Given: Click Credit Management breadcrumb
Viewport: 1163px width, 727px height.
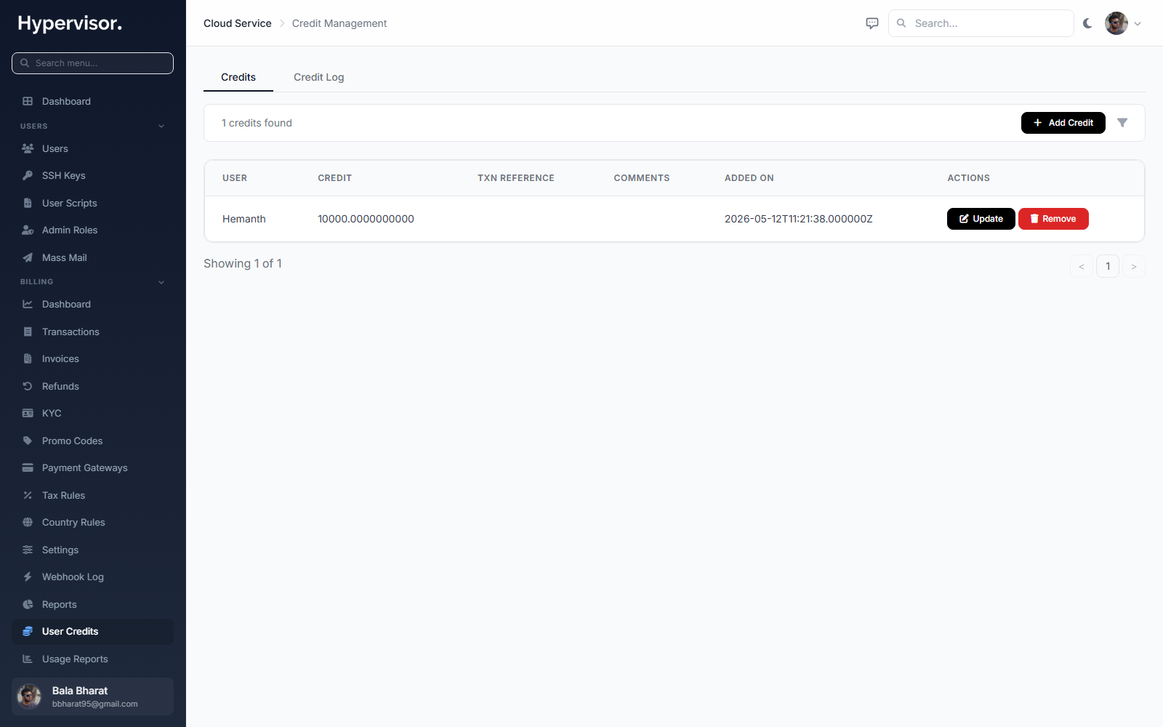Looking at the screenshot, I should point(339,23).
